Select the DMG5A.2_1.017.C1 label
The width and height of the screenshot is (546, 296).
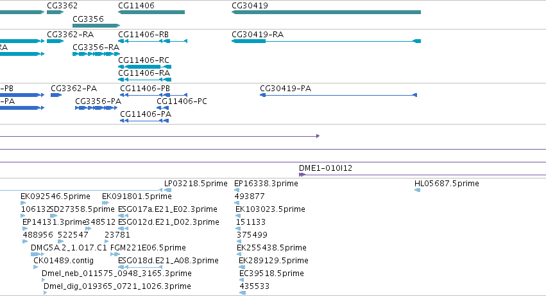pyautogui.click(x=69, y=248)
